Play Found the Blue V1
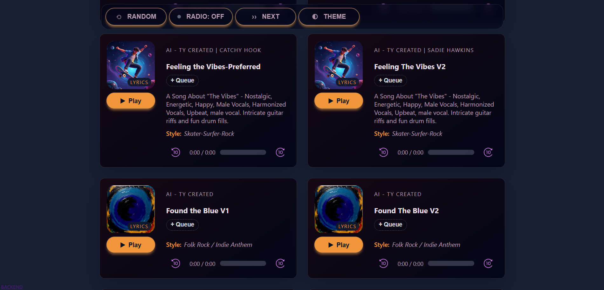The height and width of the screenshot is (290, 604). [130, 245]
